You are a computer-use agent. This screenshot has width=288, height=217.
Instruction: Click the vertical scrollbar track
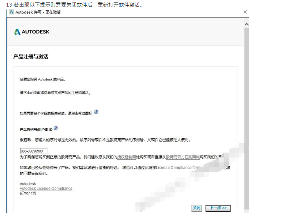coord(246,123)
